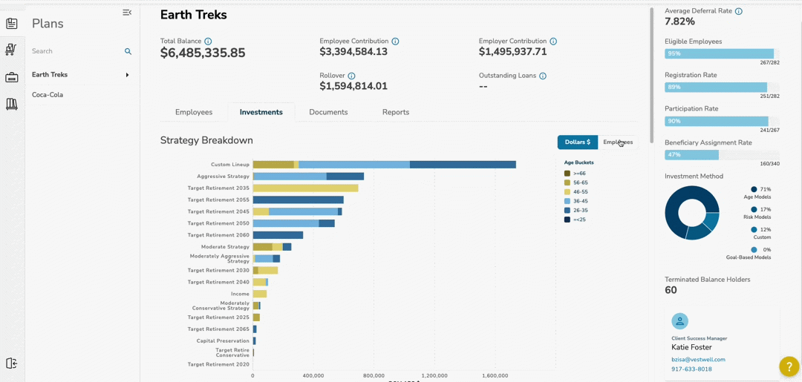
Task: Click the Goal-Based Models 0% legend item
Action: tap(749, 253)
